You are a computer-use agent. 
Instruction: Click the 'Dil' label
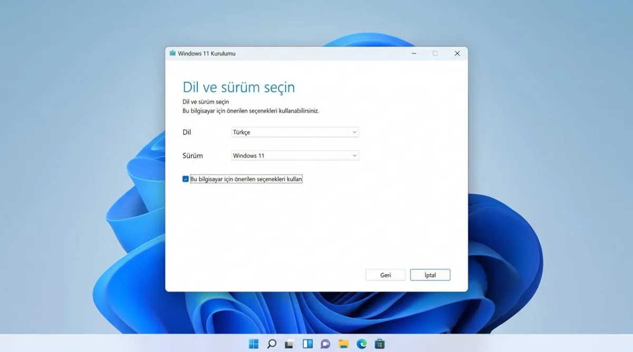point(187,132)
